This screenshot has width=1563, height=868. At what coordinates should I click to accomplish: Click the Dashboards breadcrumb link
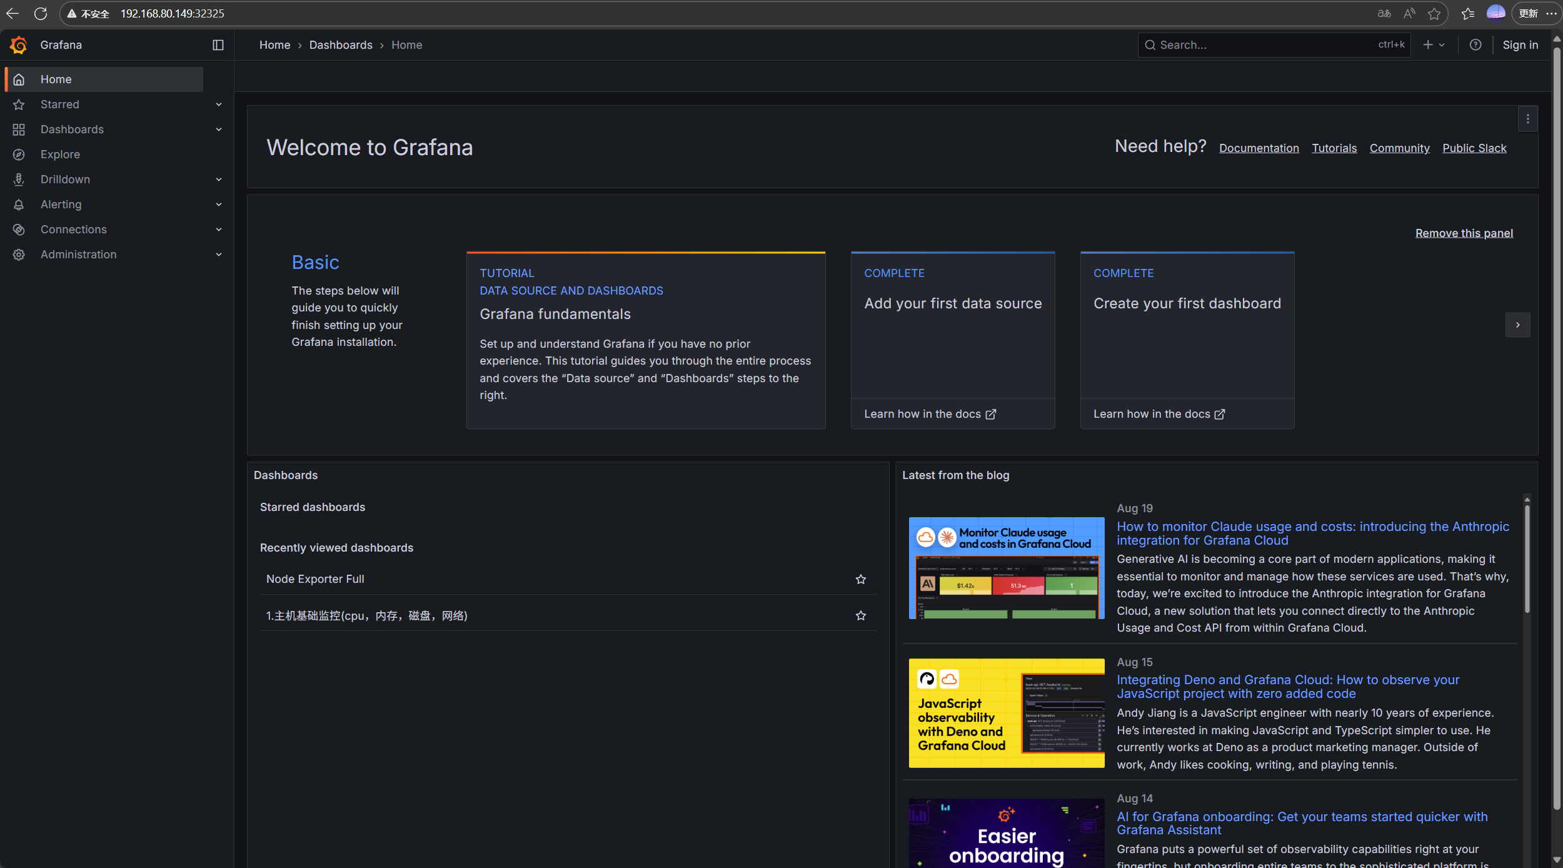(x=341, y=45)
